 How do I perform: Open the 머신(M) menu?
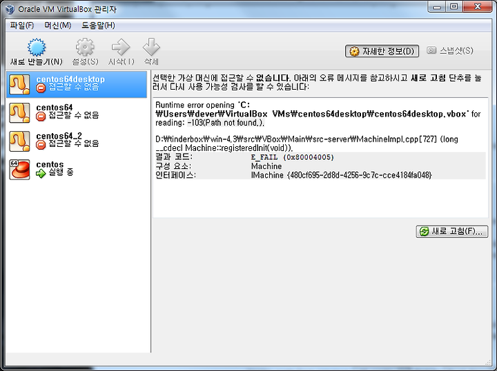tap(57, 26)
